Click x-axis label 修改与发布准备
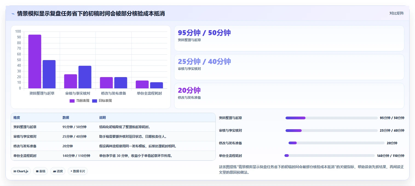This screenshot has width=415, height=186. click(x=113, y=93)
